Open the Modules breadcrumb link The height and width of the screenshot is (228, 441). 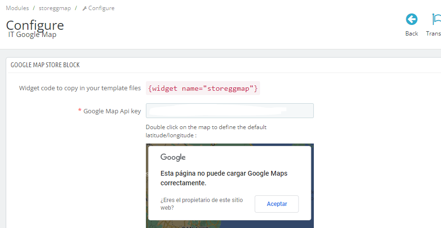(x=17, y=8)
